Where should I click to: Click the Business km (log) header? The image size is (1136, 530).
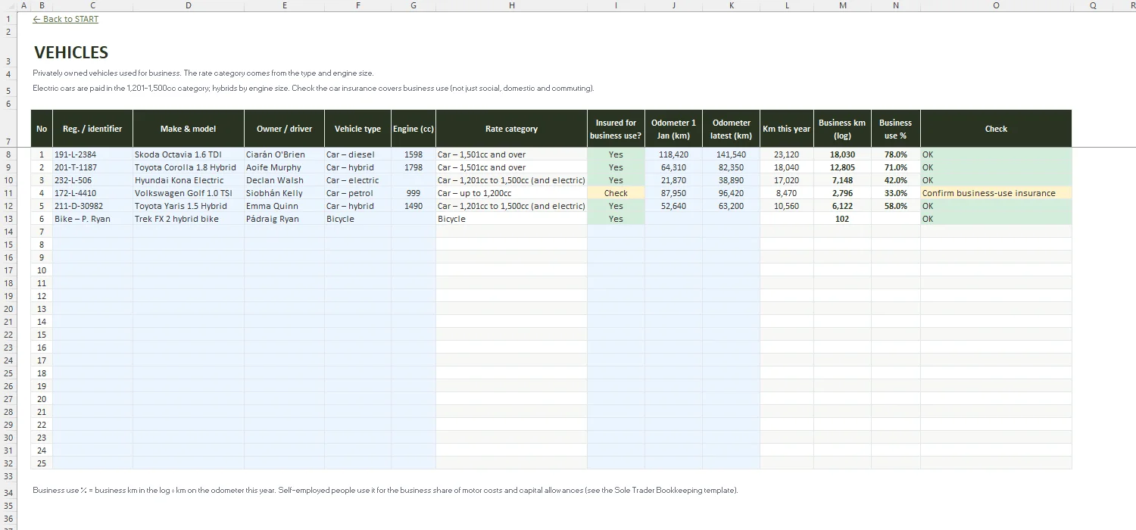842,129
